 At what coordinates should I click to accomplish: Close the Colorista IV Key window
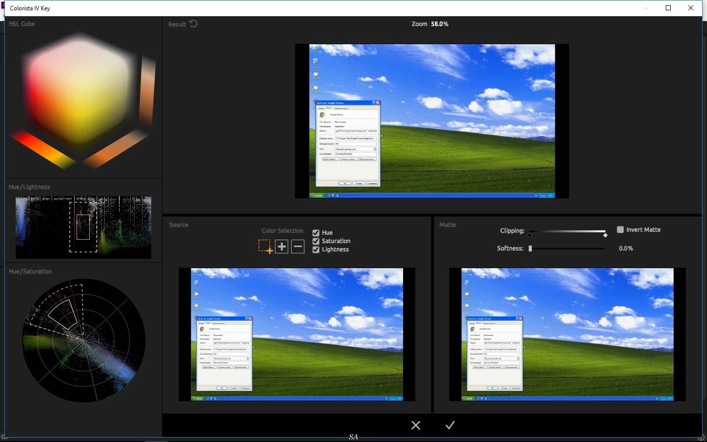(x=691, y=8)
